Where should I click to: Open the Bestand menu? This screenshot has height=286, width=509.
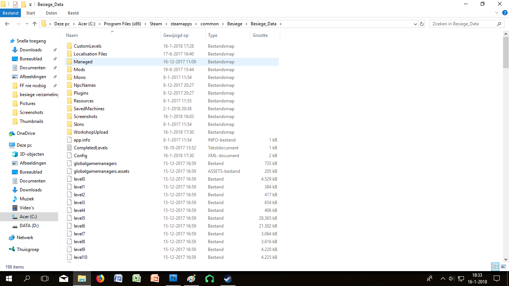tap(10, 13)
